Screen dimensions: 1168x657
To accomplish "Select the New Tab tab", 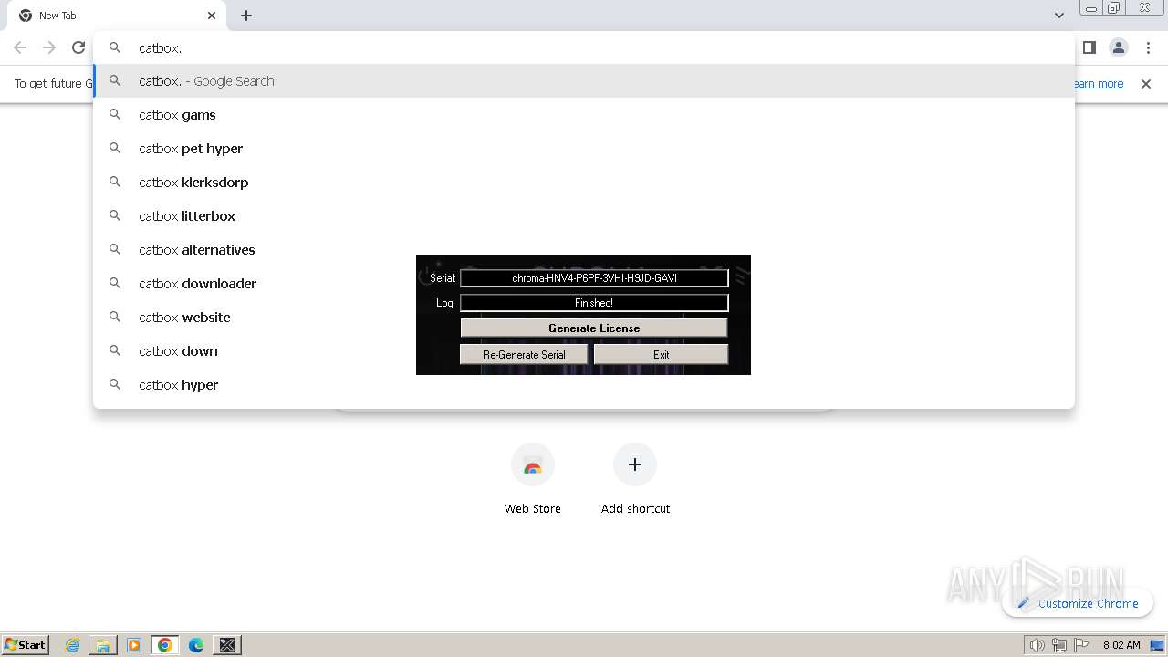I will pos(117,16).
